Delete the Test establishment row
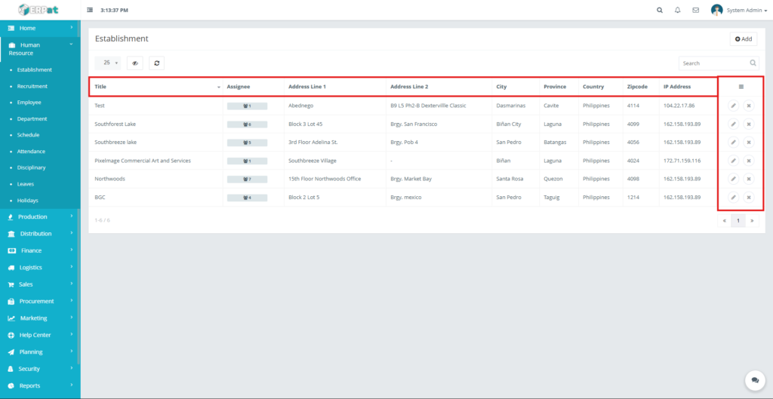This screenshot has height=399, width=773. coord(749,106)
